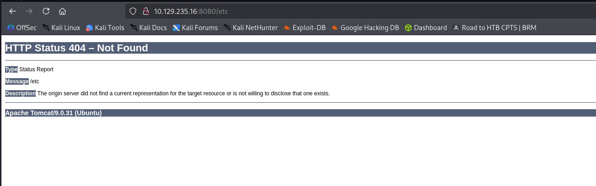
Task: Click the Apache Tomcat/9.0.31 footer text
Action: click(x=53, y=113)
